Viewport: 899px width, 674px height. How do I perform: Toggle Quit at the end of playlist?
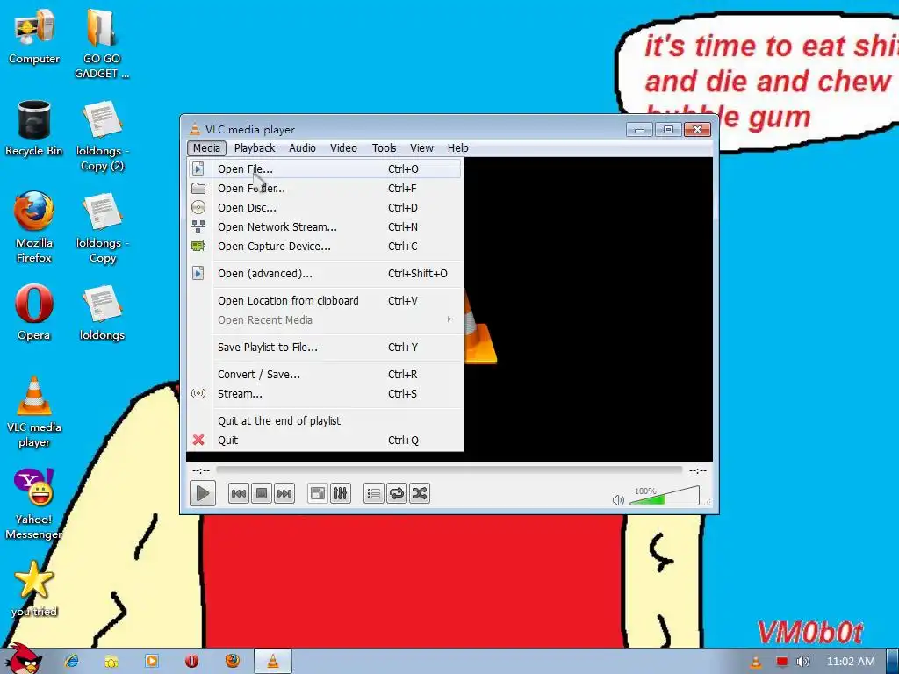tap(325, 421)
